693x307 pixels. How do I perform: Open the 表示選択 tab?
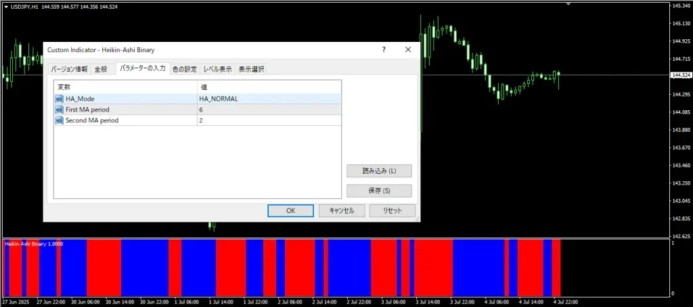pos(251,70)
